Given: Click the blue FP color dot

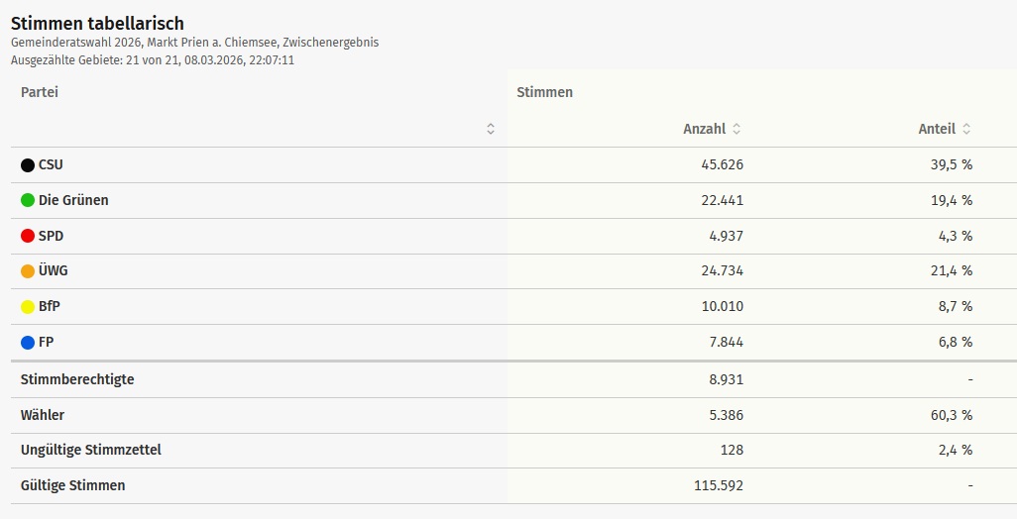Looking at the screenshot, I should (28, 343).
